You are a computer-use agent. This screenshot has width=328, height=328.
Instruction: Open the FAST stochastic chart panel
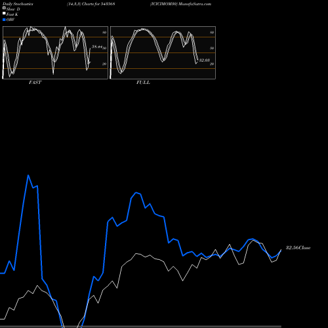55,52
